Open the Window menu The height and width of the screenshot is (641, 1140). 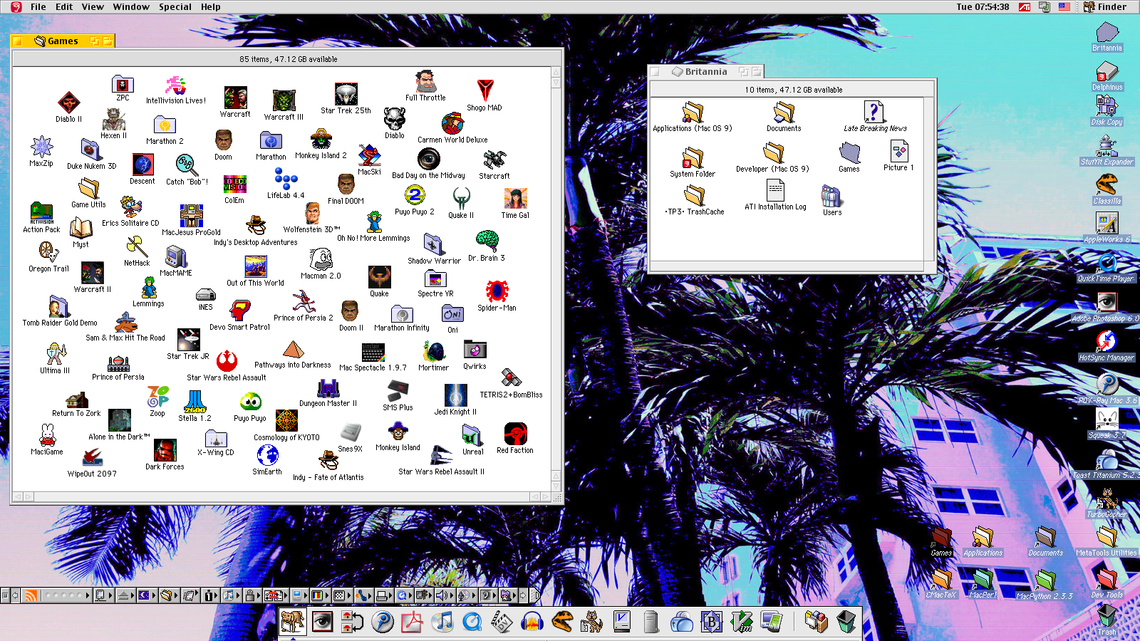click(131, 6)
